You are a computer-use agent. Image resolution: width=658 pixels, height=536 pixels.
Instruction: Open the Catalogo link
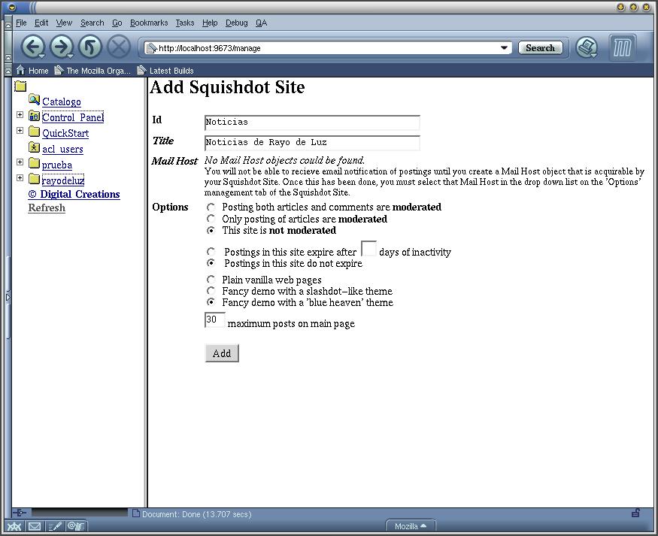61,101
